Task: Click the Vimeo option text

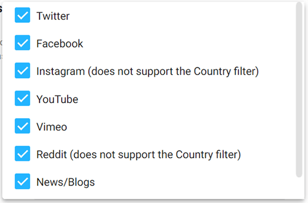Action: click(51, 126)
